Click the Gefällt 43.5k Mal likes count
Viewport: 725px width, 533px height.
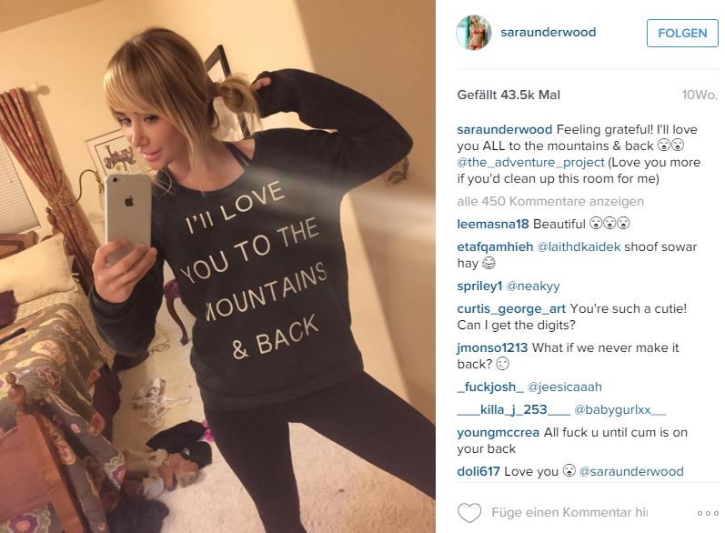pos(509,96)
